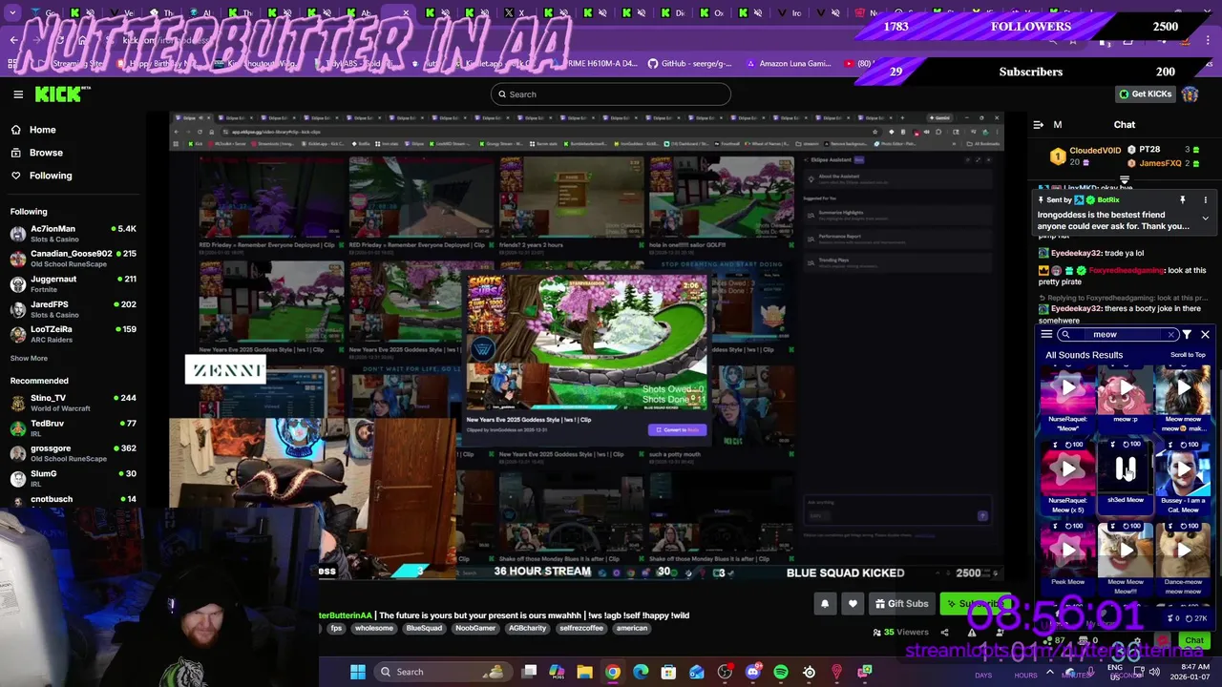Select the selfrezcoffee stream tag
The image size is (1222, 687).
coord(580,629)
